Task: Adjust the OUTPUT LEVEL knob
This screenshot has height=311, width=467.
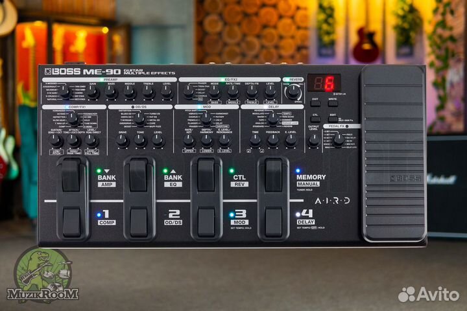Action: 313,141
